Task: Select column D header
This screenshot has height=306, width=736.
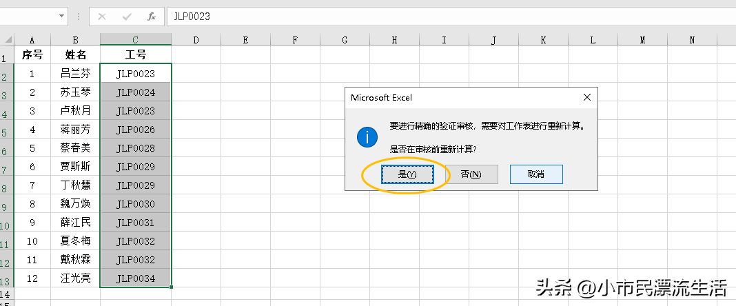Action: pos(196,40)
